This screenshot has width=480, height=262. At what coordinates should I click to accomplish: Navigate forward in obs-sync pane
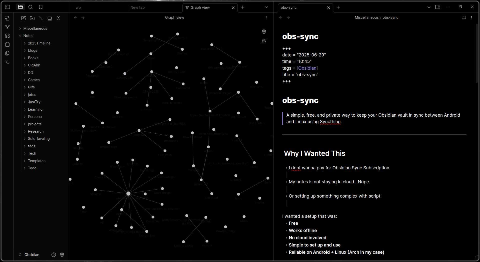tap(288, 18)
